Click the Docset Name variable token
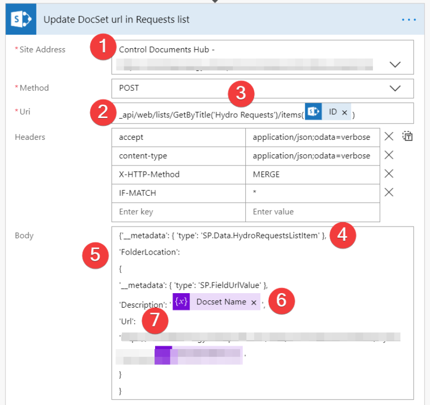The height and width of the screenshot is (405, 430). (216, 302)
